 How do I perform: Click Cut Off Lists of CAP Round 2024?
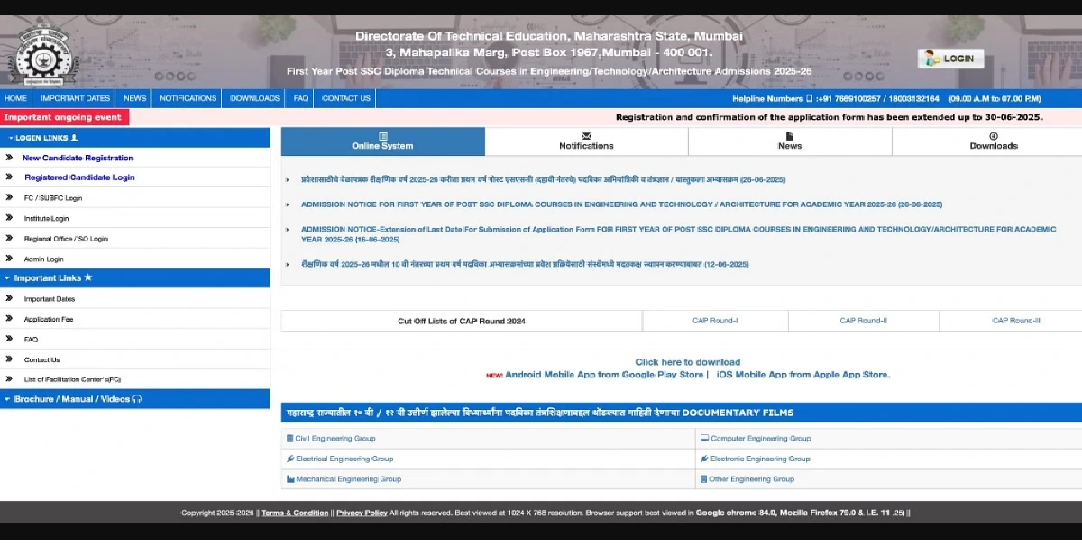(462, 321)
